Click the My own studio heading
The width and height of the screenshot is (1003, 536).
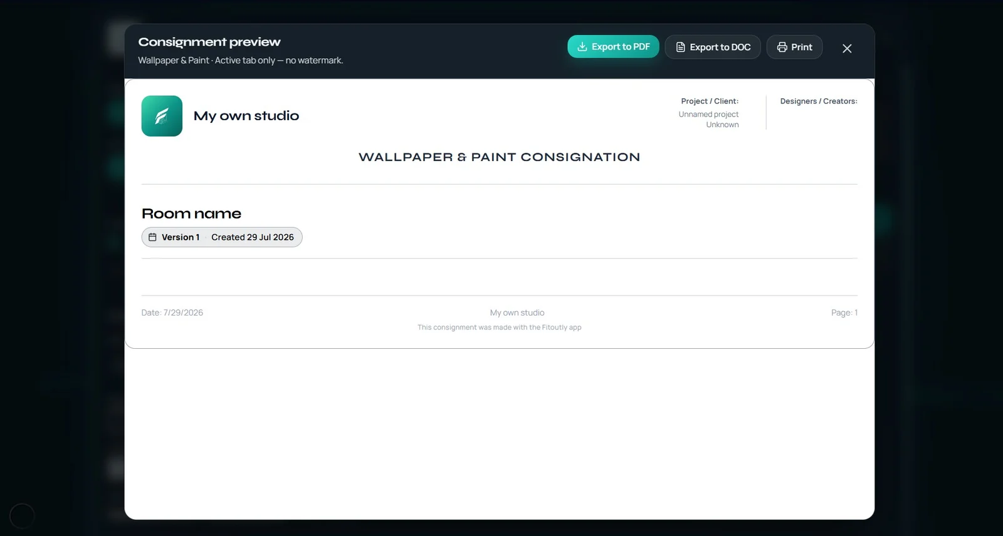246,116
